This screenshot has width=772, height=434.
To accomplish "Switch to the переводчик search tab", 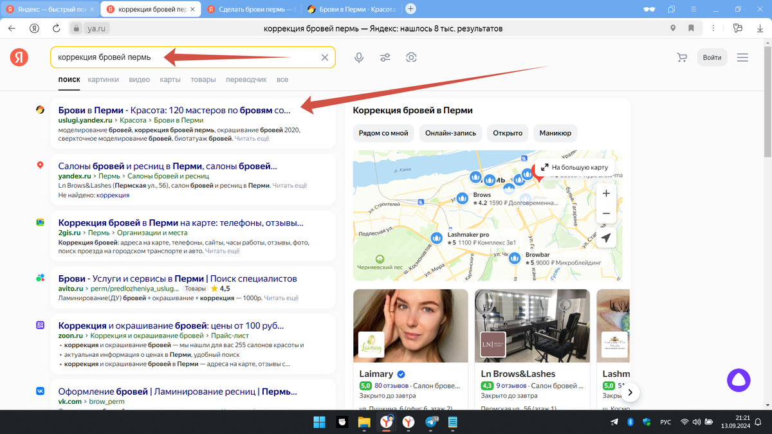I will pyautogui.click(x=246, y=80).
